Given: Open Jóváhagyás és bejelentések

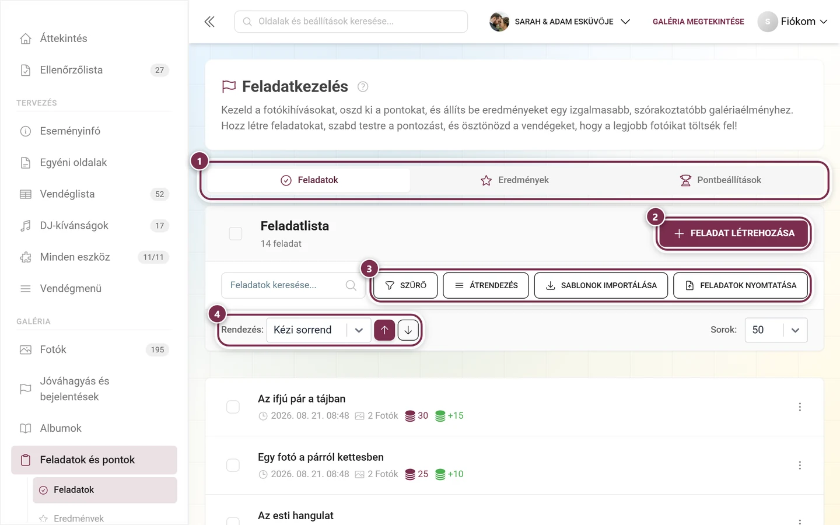Looking at the screenshot, I should [x=94, y=389].
